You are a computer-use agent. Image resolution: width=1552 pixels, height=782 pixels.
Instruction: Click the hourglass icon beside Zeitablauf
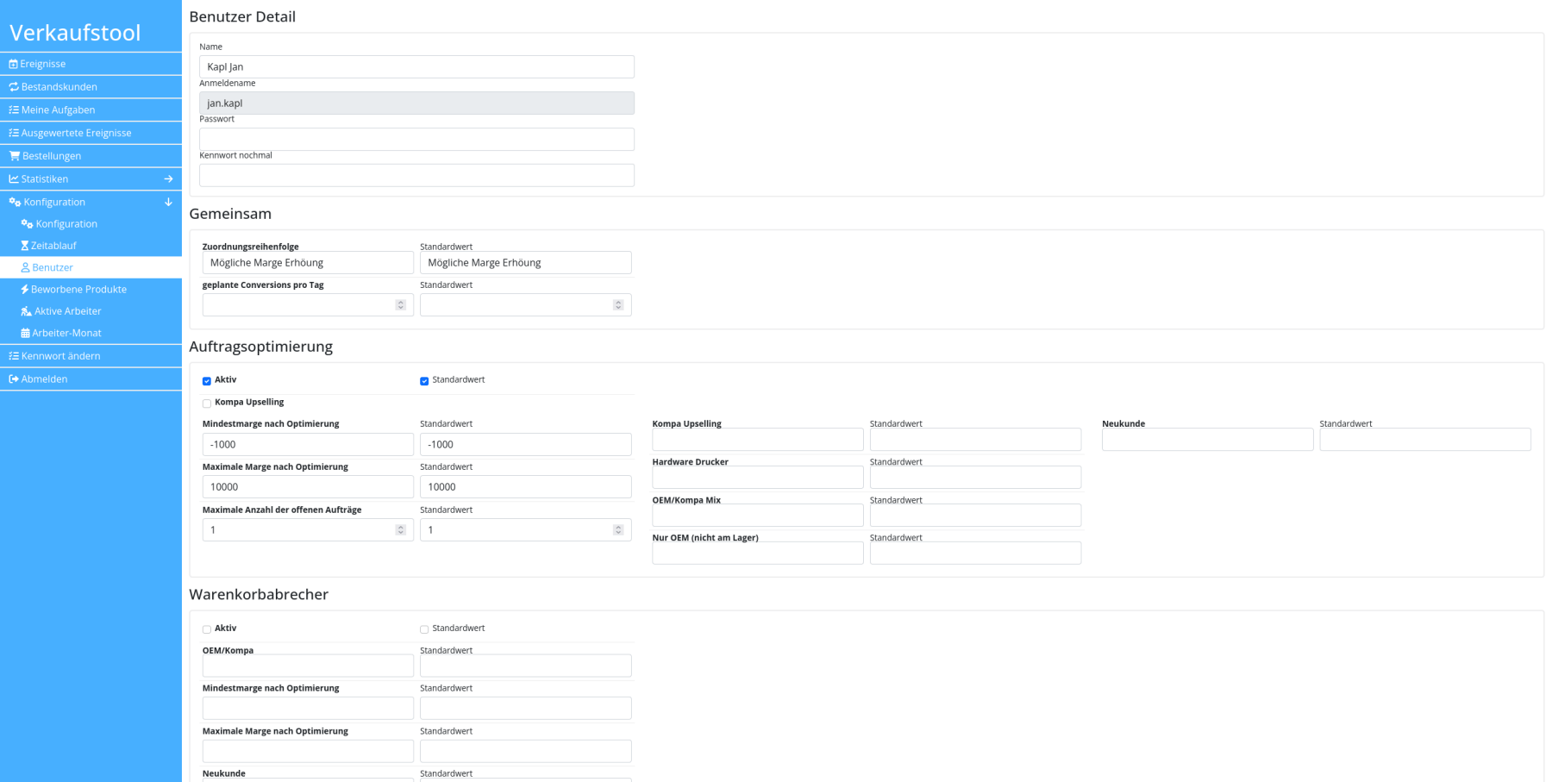(25, 246)
